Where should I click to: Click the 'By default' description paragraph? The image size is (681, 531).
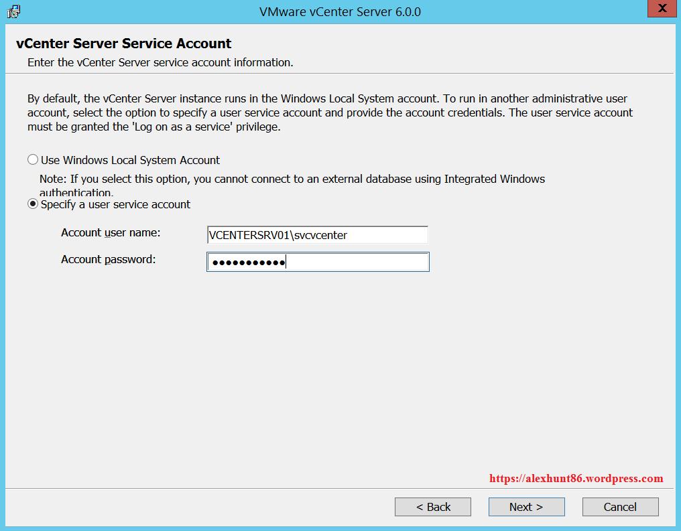(x=328, y=112)
